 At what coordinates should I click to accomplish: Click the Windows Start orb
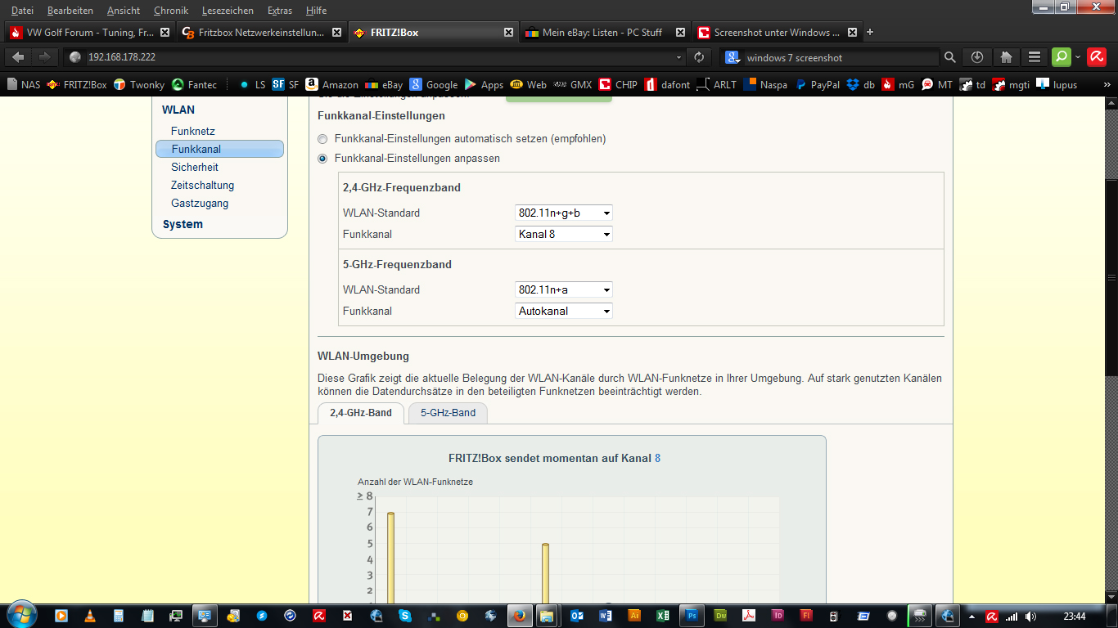[22, 614]
